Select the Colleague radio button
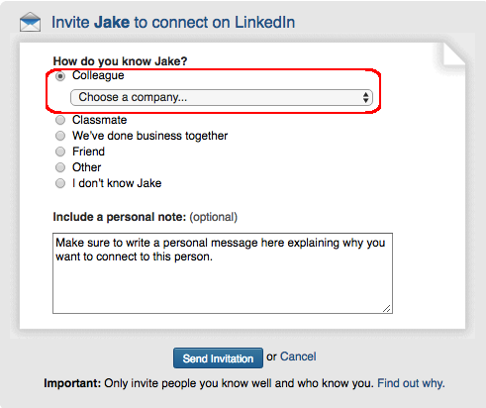Viewport: 486px width, 408px height. pos(60,76)
